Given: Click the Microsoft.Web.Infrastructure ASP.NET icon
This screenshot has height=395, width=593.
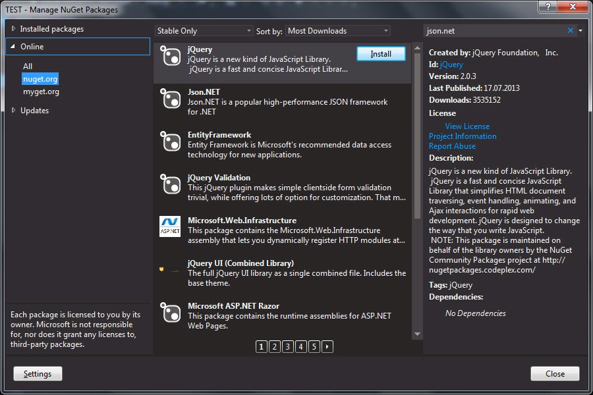Looking at the screenshot, I should 170,226.
